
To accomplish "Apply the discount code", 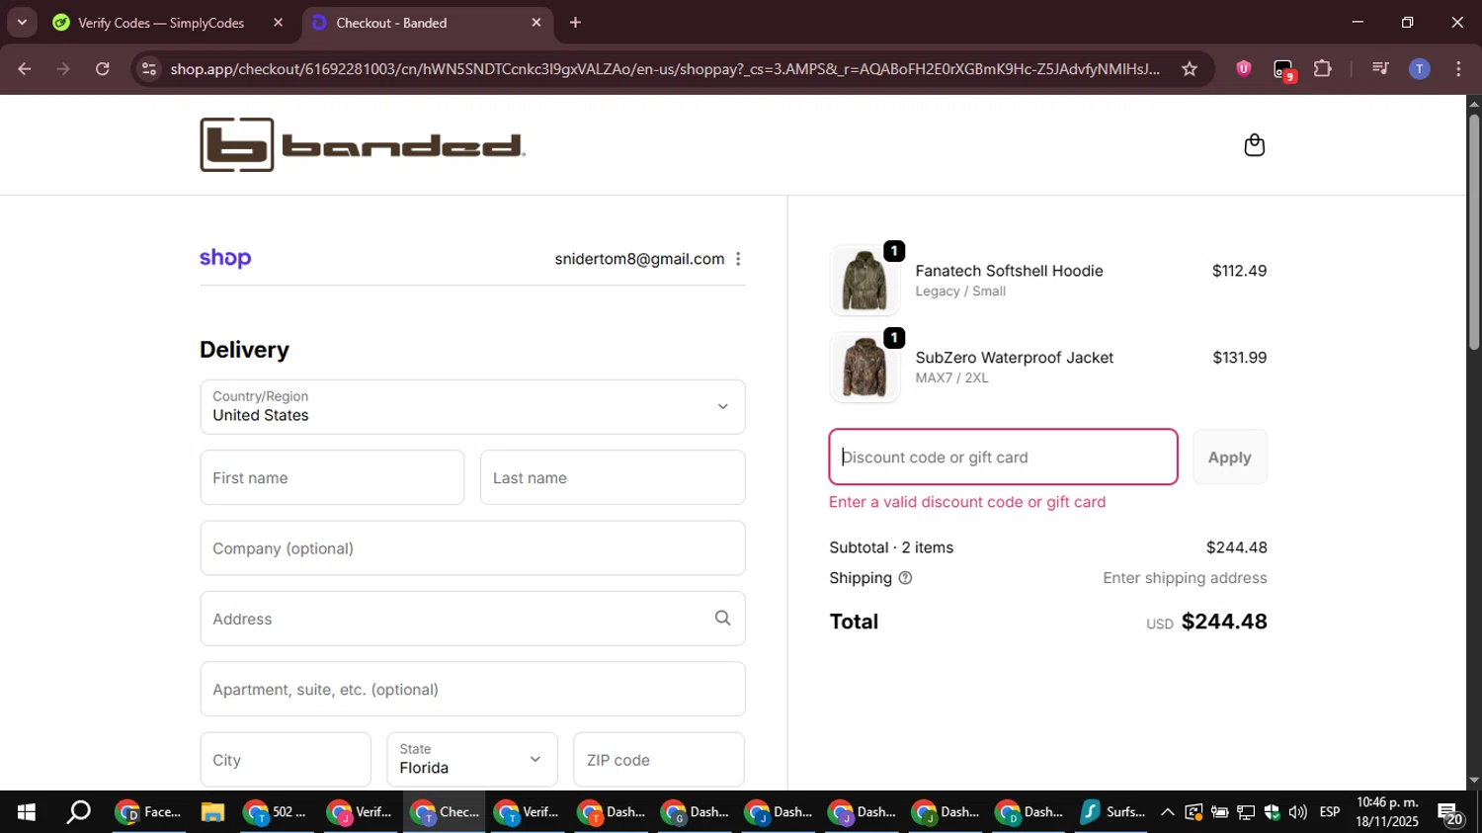I will (x=1229, y=458).
